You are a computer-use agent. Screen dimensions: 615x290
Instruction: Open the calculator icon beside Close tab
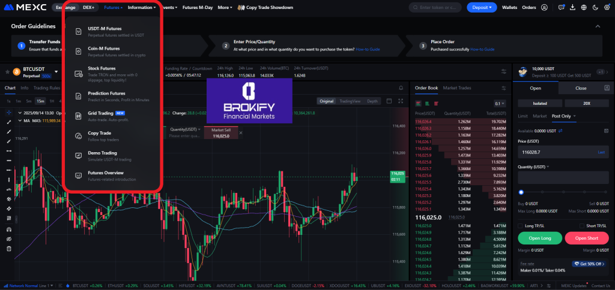click(607, 88)
